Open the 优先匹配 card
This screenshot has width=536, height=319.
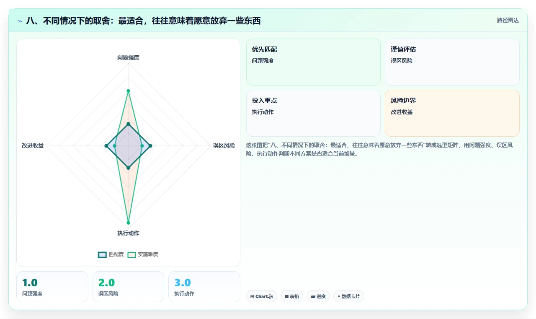(x=313, y=62)
